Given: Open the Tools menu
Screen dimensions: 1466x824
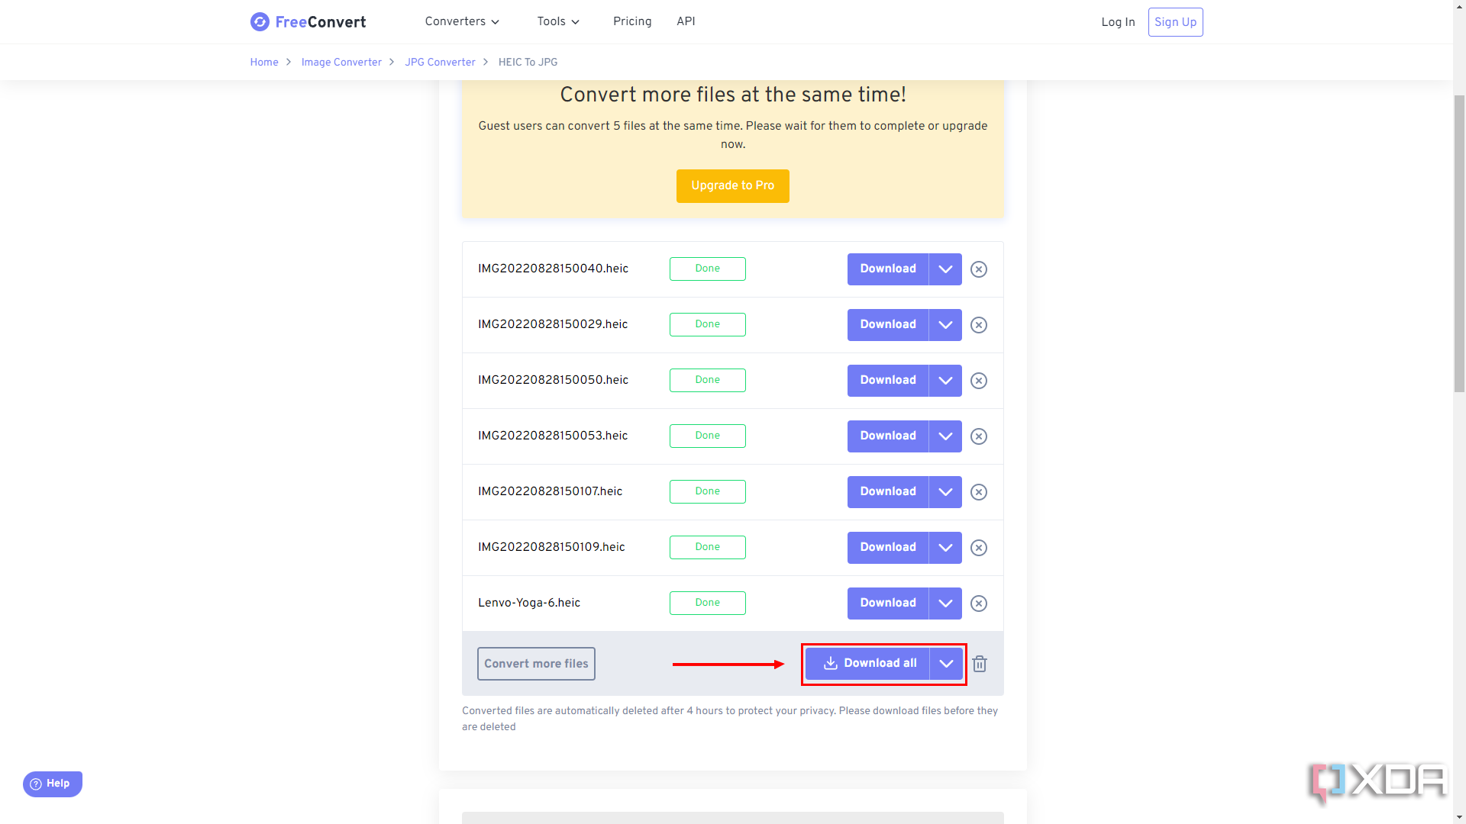Looking at the screenshot, I should click(x=557, y=22).
